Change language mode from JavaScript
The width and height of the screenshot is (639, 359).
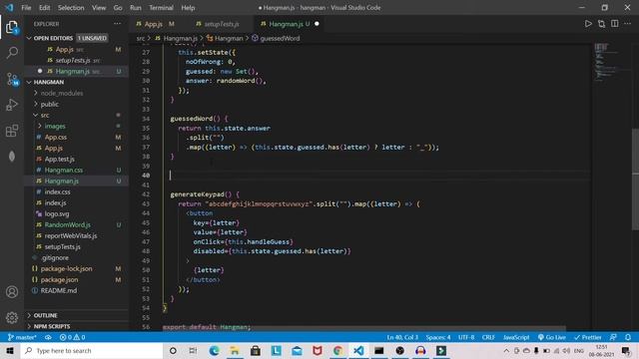pyautogui.click(x=516, y=337)
